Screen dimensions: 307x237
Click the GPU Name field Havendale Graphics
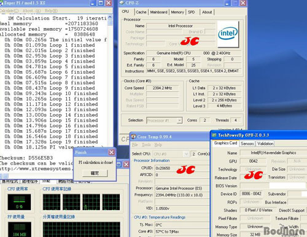(x=273, y=153)
